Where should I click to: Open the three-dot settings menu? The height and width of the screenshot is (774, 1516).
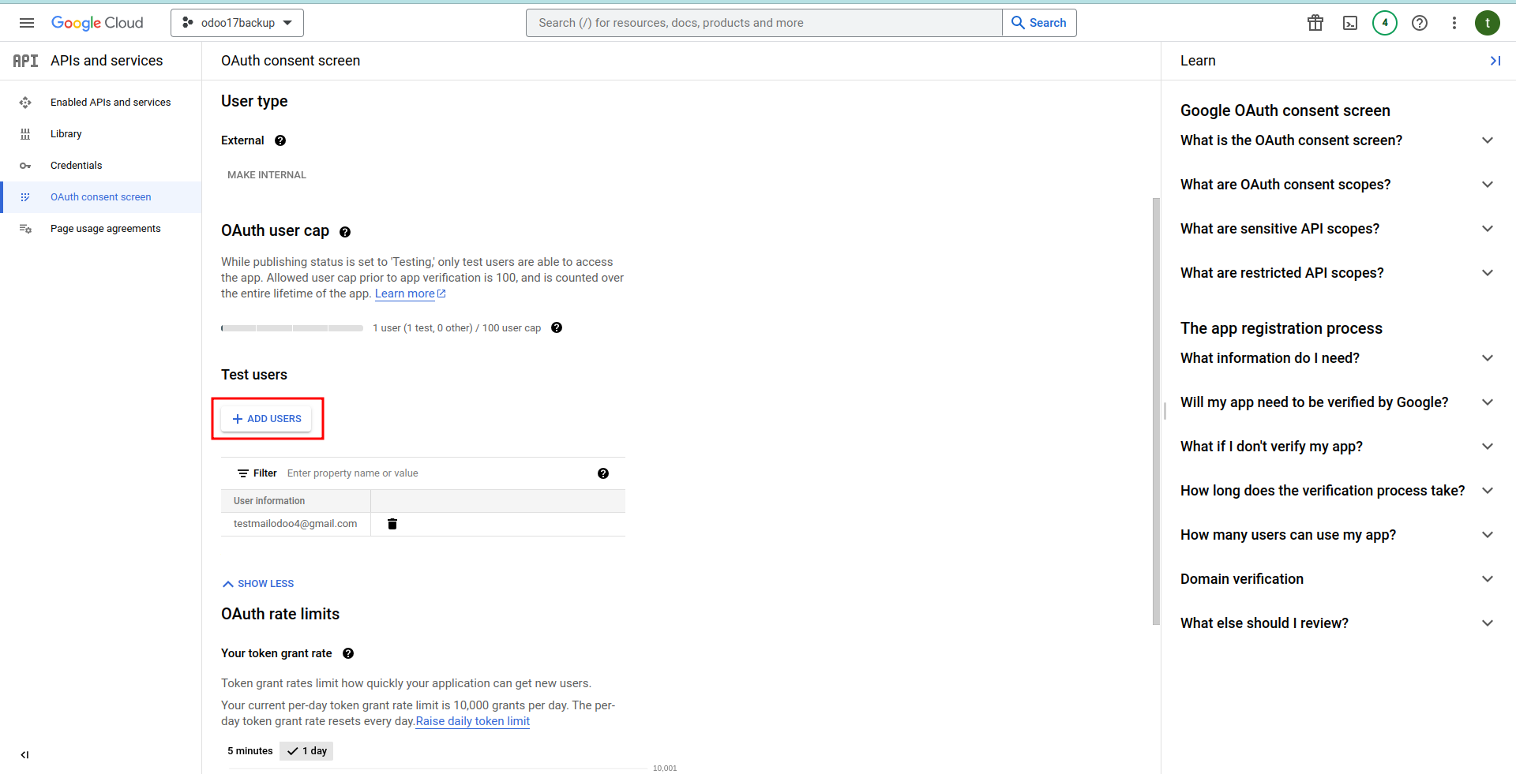(x=1454, y=23)
